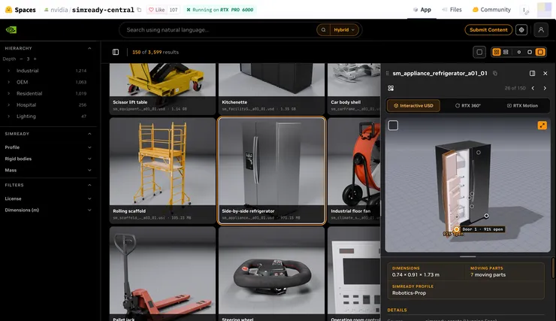Open the Community tab

(491, 10)
